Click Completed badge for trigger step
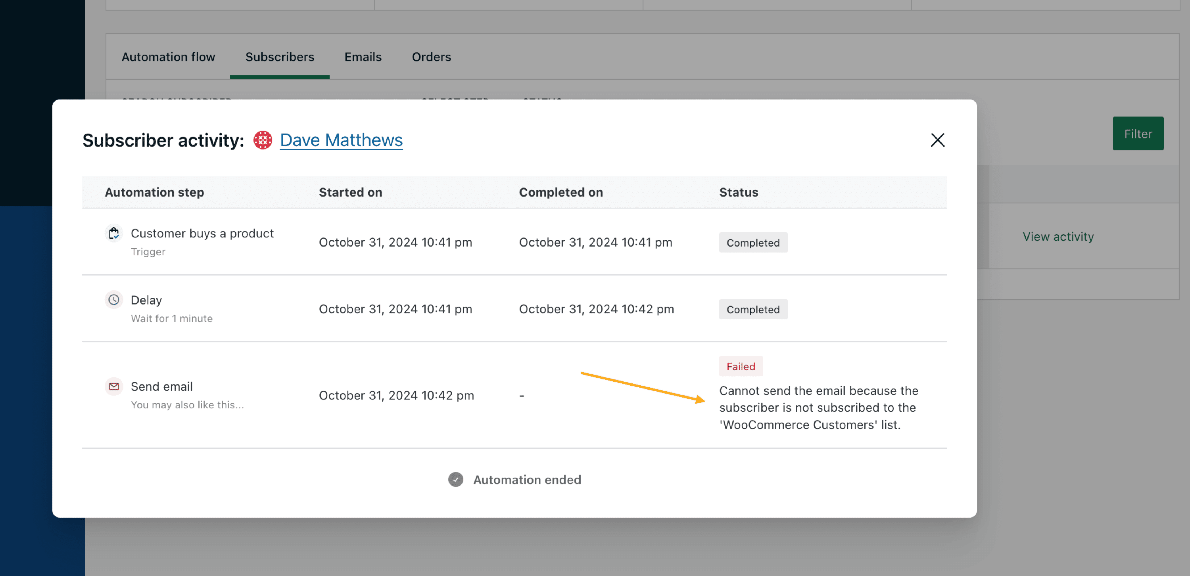This screenshot has width=1190, height=576. (x=752, y=243)
